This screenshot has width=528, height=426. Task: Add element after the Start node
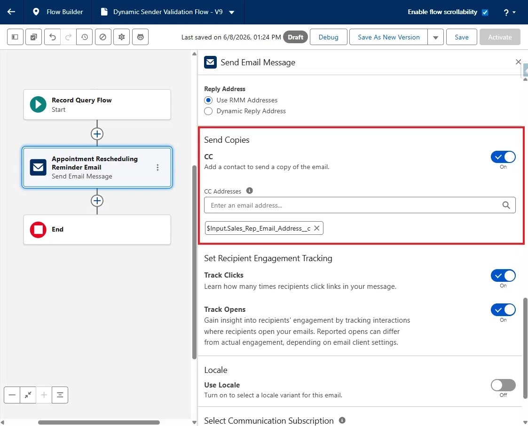(x=97, y=134)
